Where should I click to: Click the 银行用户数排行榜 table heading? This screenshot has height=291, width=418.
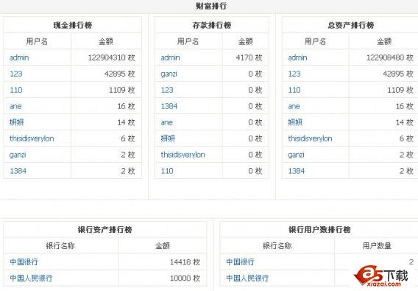[x=319, y=230]
